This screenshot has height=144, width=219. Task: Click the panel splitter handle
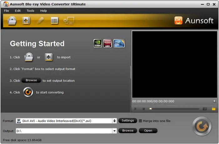(x=130, y=72)
